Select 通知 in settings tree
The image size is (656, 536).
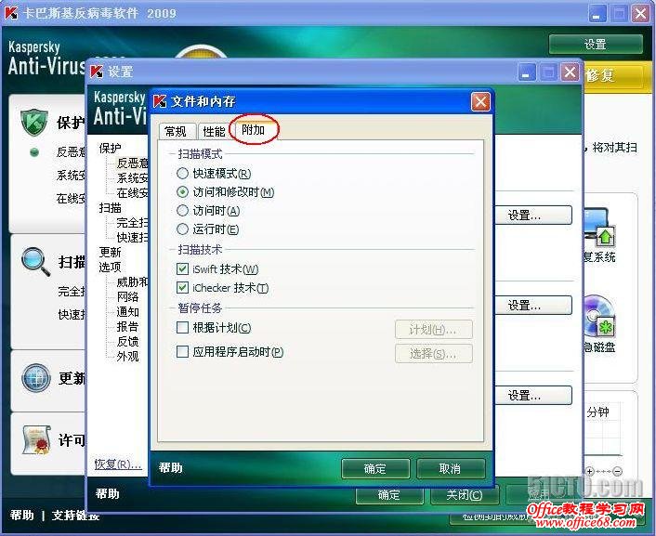(127, 312)
